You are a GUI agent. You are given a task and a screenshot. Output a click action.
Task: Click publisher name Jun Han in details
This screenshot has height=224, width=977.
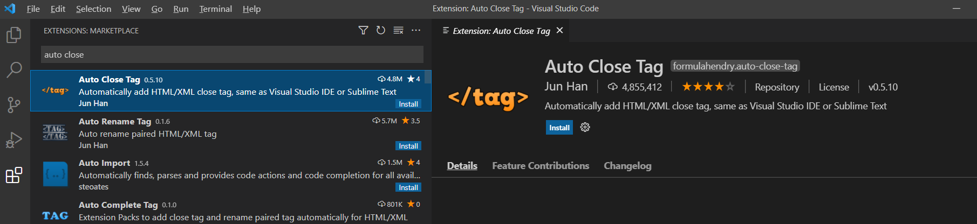click(x=566, y=86)
